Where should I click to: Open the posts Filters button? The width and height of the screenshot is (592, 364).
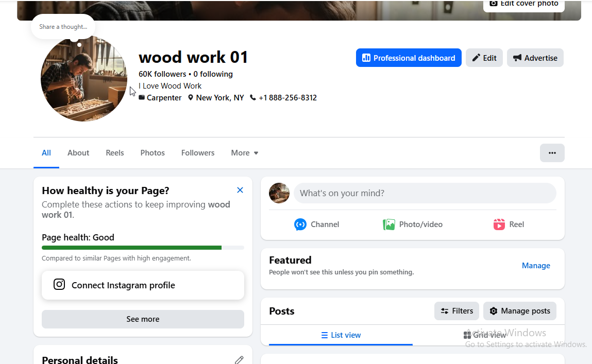pyautogui.click(x=456, y=311)
